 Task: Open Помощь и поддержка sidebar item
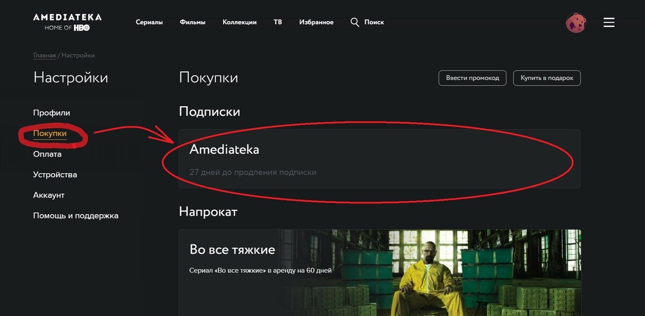click(x=76, y=216)
